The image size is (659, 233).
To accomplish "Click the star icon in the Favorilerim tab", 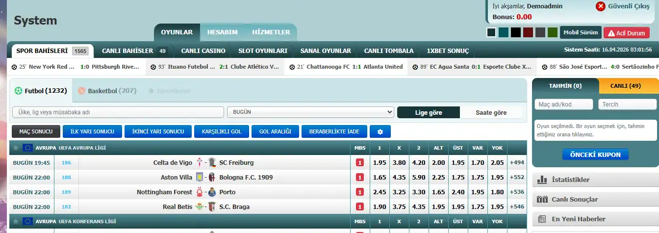I will [152, 91].
